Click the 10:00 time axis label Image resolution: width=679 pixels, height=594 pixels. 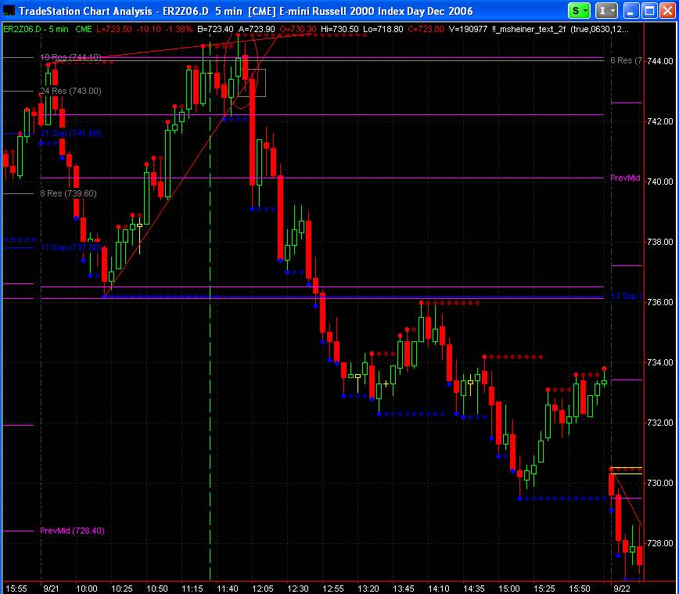tap(87, 589)
